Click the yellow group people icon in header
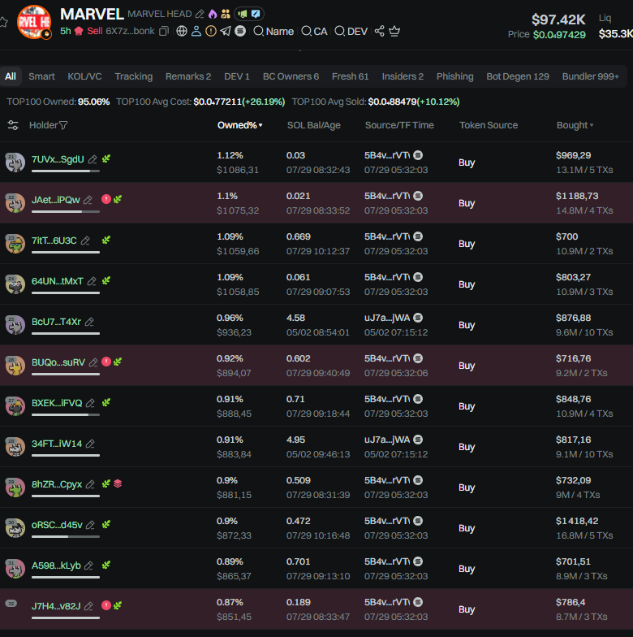633x637 pixels. [226, 15]
